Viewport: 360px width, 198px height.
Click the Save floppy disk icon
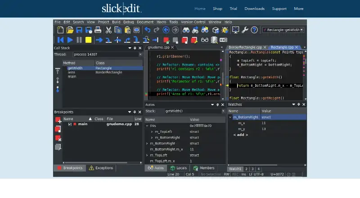(79, 30)
